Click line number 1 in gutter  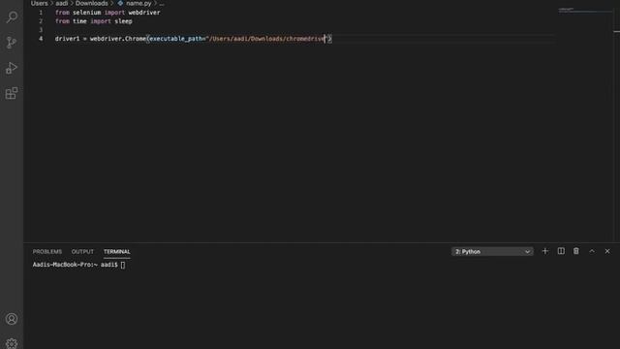(41, 13)
